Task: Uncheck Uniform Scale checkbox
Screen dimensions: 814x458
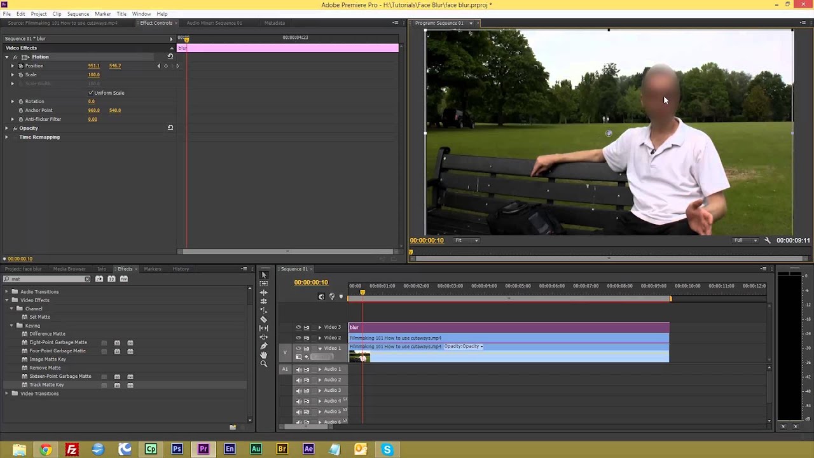Action: click(x=91, y=93)
